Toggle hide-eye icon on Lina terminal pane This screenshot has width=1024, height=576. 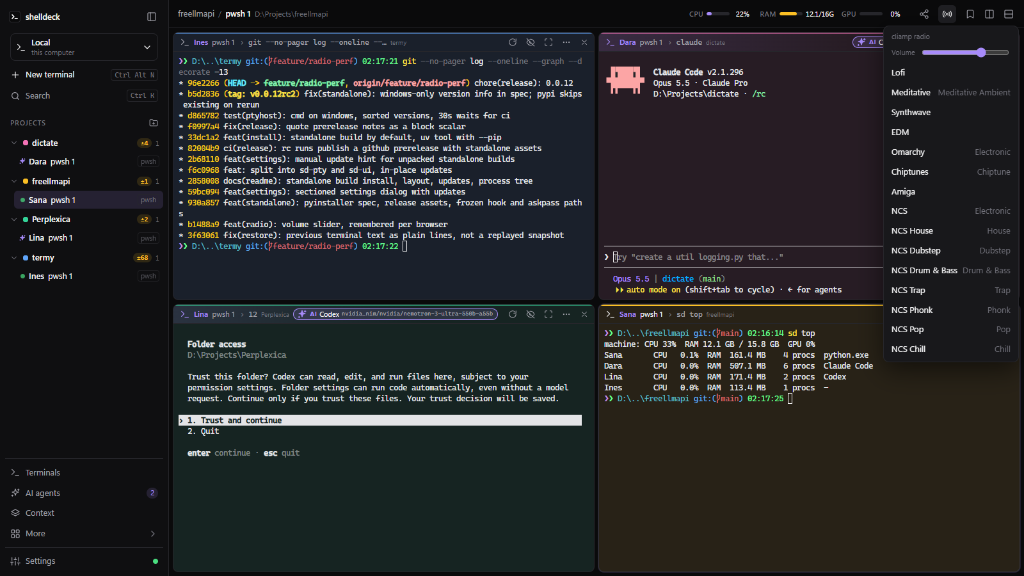click(531, 314)
